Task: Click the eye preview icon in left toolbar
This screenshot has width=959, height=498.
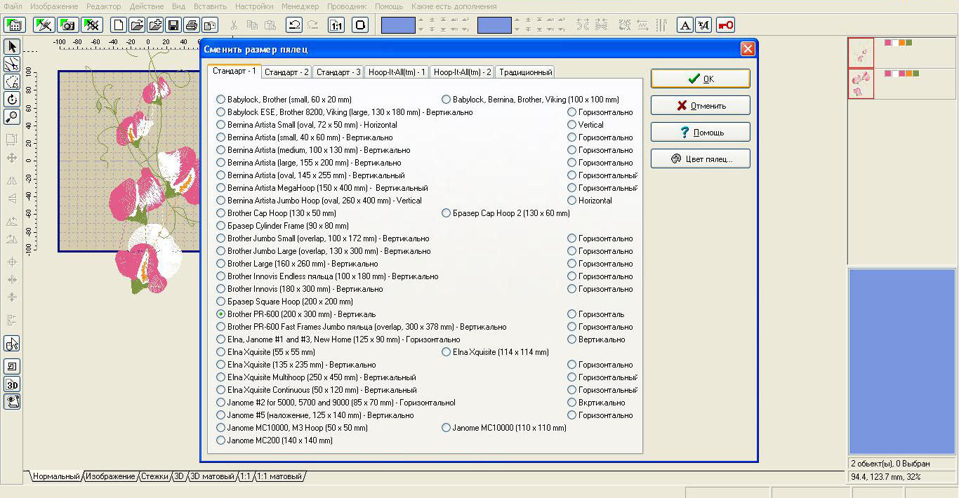Action: [x=12, y=402]
